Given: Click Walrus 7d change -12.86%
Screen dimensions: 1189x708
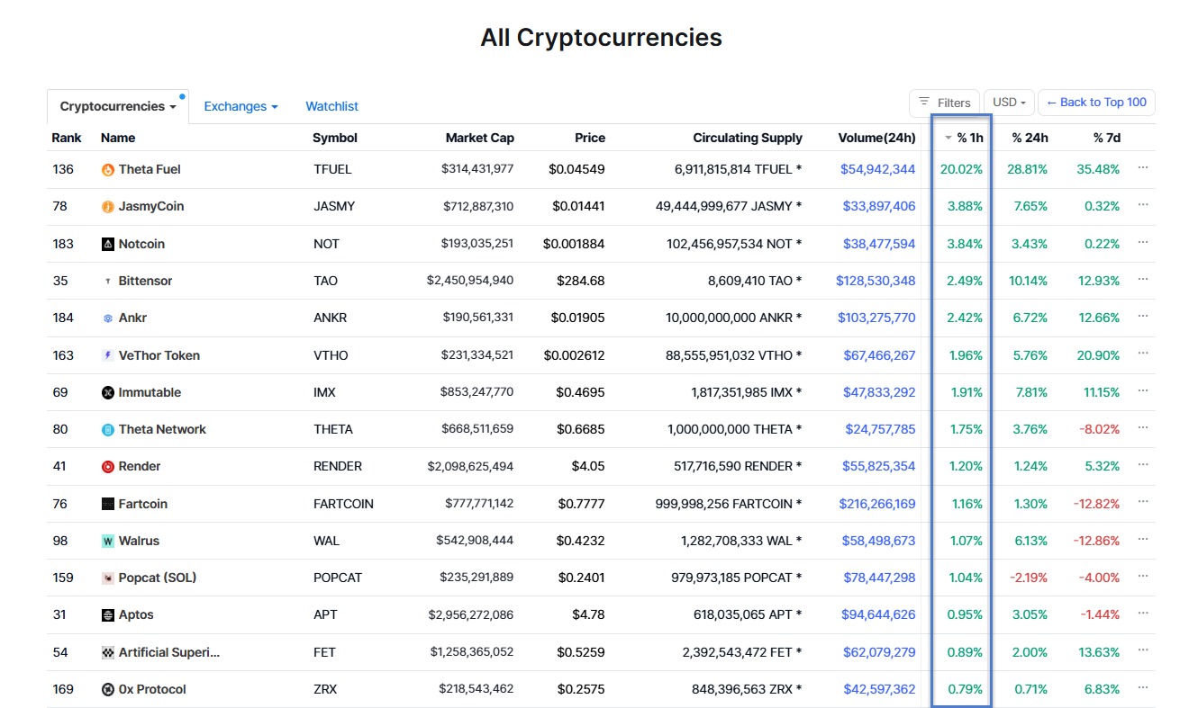Looking at the screenshot, I should tap(1097, 541).
